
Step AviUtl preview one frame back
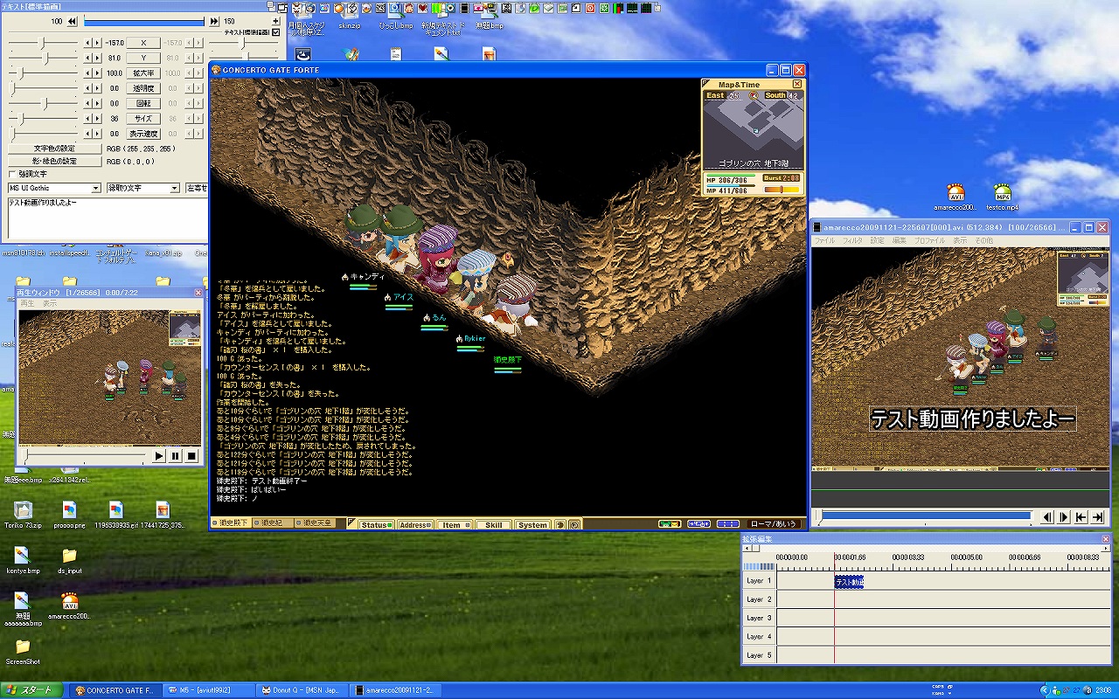1047,517
